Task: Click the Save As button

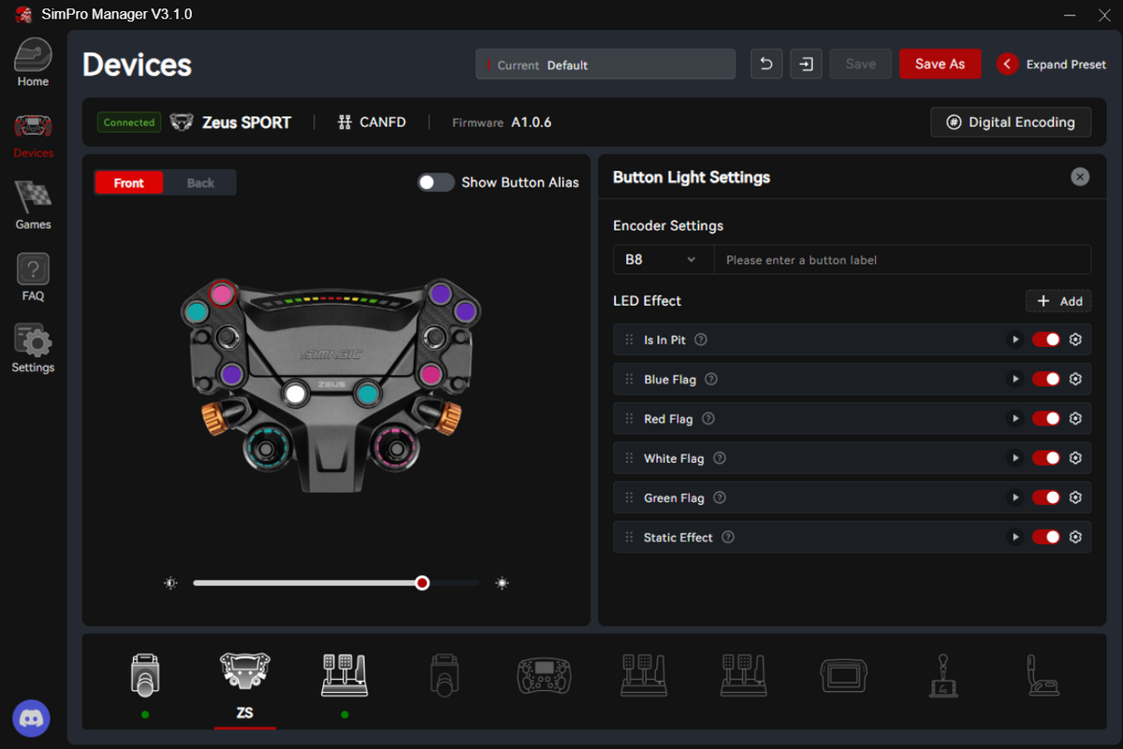Action: pyautogui.click(x=940, y=64)
